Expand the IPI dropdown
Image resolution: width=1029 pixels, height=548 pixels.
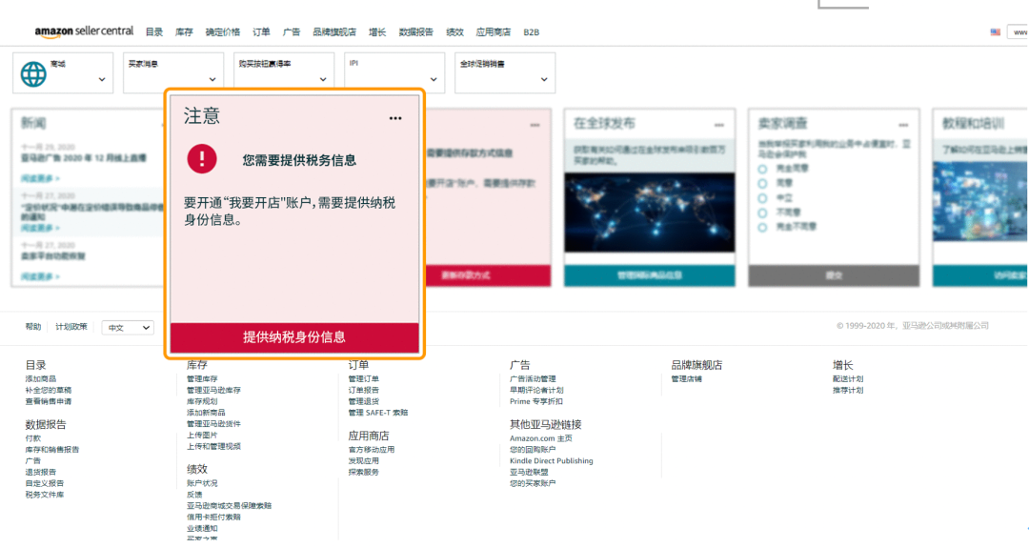[393, 72]
